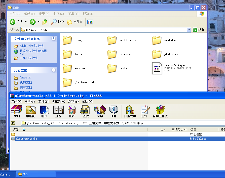Viewport: 225px width, 178px height.
Task: Open WinRAR 文件(F) menu
Action: pos(16,102)
